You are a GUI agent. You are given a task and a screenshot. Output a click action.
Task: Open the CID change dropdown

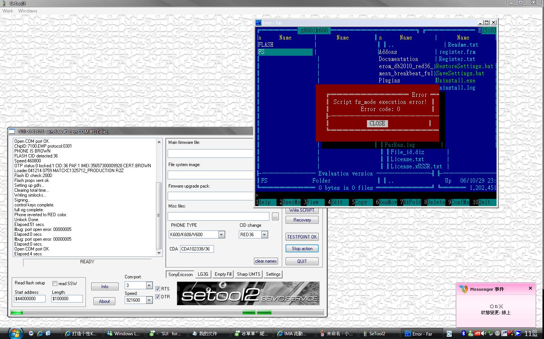[264, 235]
